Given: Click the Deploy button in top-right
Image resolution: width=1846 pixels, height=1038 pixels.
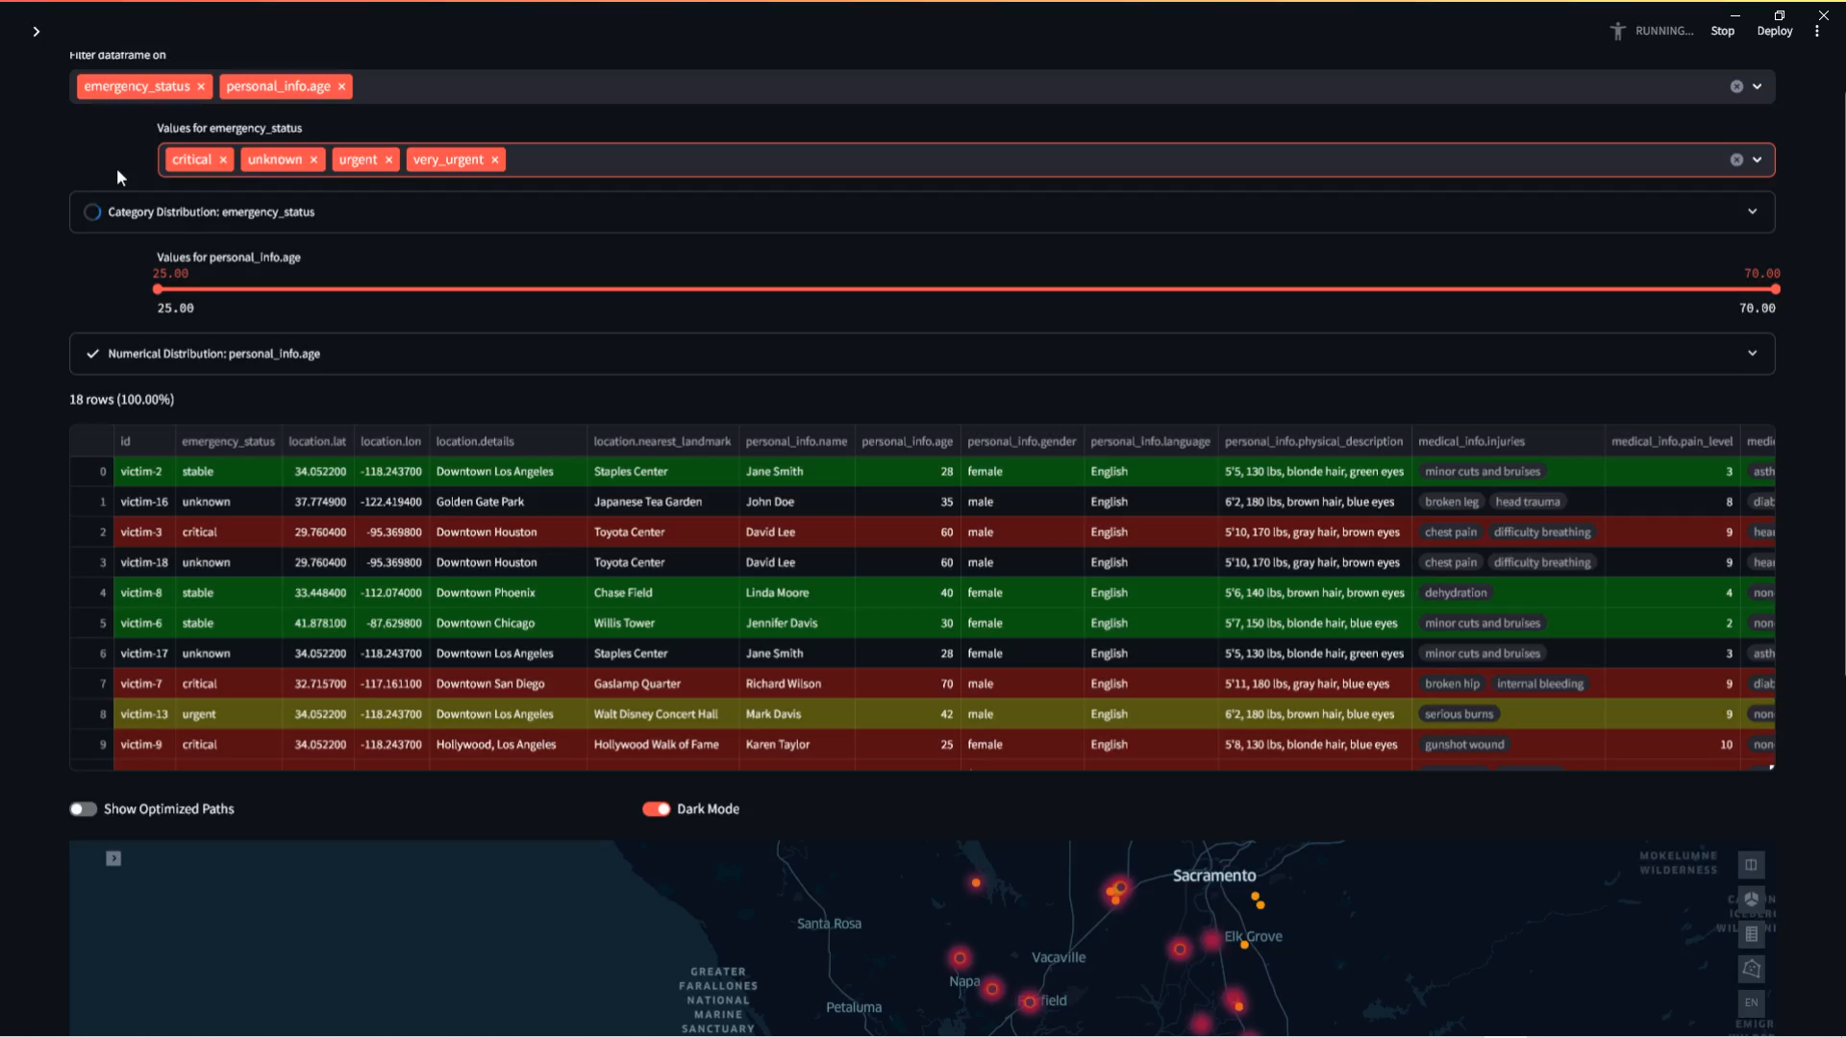Looking at the screenshot, I should [1775, 31].
